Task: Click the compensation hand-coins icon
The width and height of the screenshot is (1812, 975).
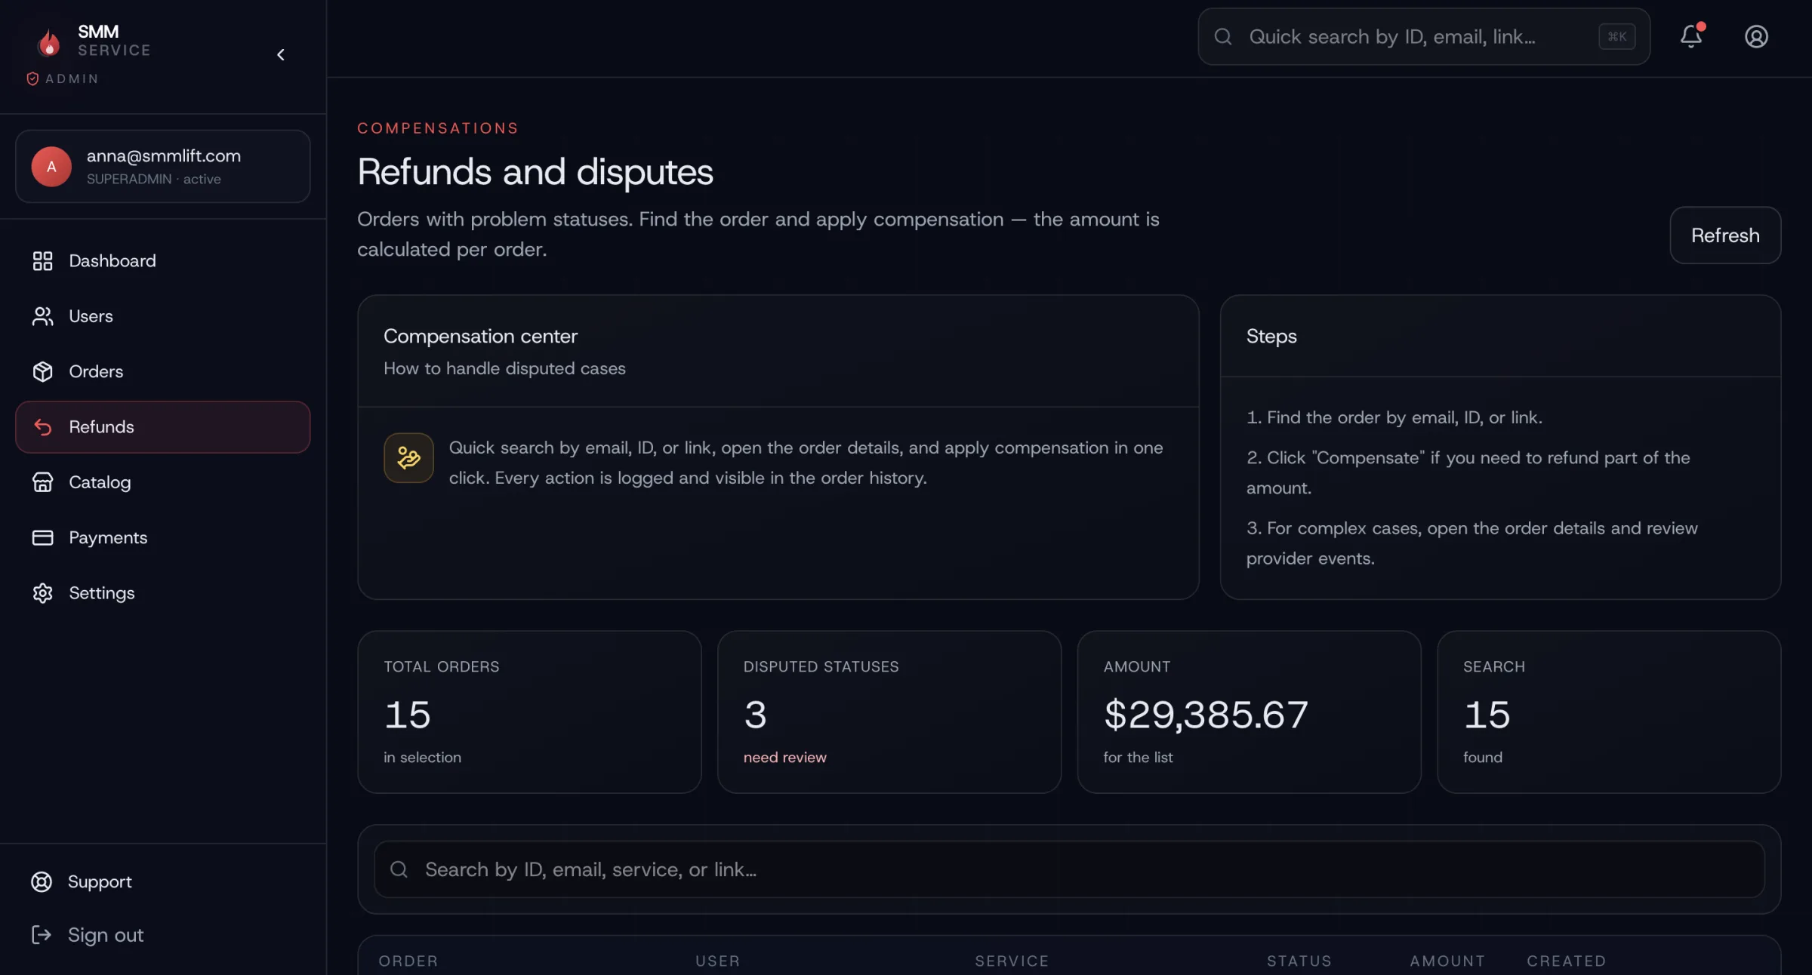Action: pyautogui.click(x=408, y=458)
